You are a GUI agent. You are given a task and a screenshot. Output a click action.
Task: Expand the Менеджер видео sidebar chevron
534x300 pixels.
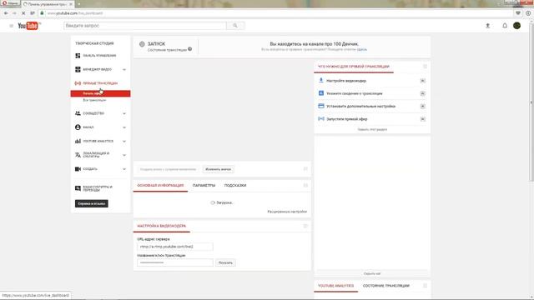(124, 70)
